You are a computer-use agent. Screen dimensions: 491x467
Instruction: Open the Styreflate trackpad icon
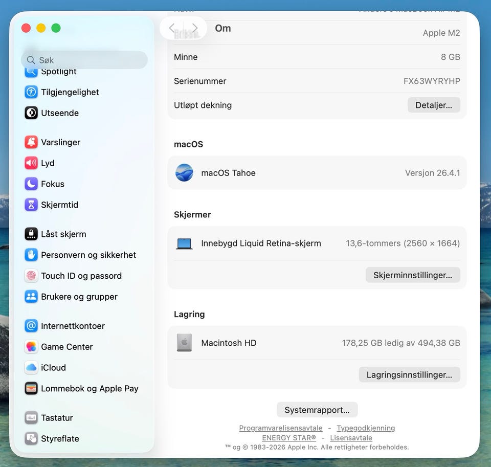(31, 438)
